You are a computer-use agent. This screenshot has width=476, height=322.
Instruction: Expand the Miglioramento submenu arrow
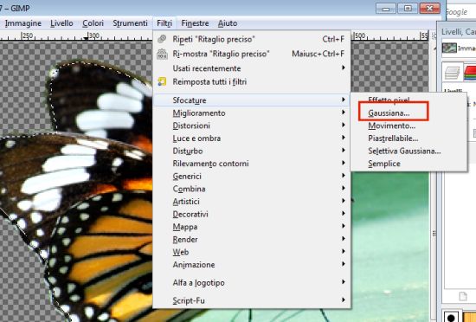pos(344,113)
